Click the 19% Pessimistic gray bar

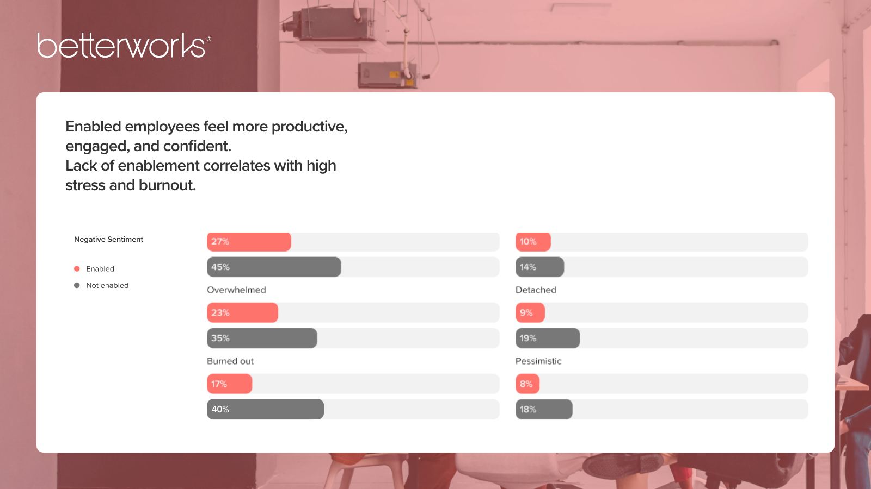[548, 338]
